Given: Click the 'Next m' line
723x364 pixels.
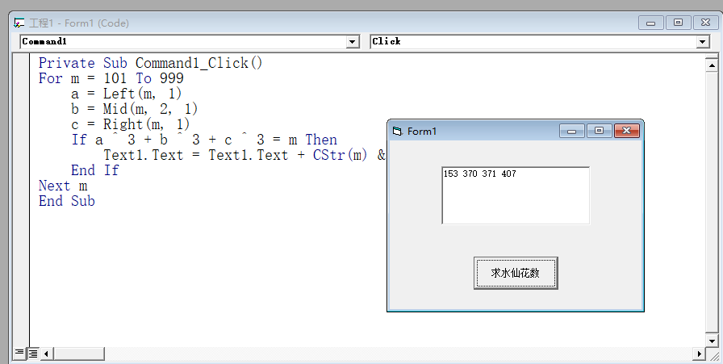Looking at the screenshot, I should click(x=63, y=186).
